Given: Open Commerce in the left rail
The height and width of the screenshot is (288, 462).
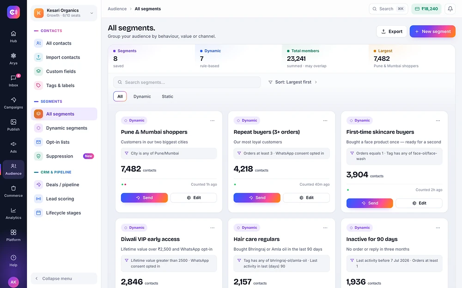Looking at the screenshot, I should pyautogui.click(x=13, y=191).
